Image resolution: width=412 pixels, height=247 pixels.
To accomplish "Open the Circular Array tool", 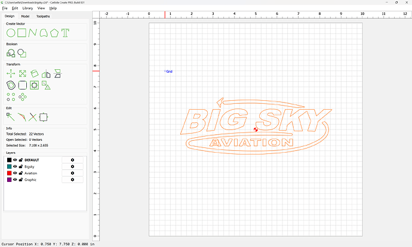I will click(23, 97).
